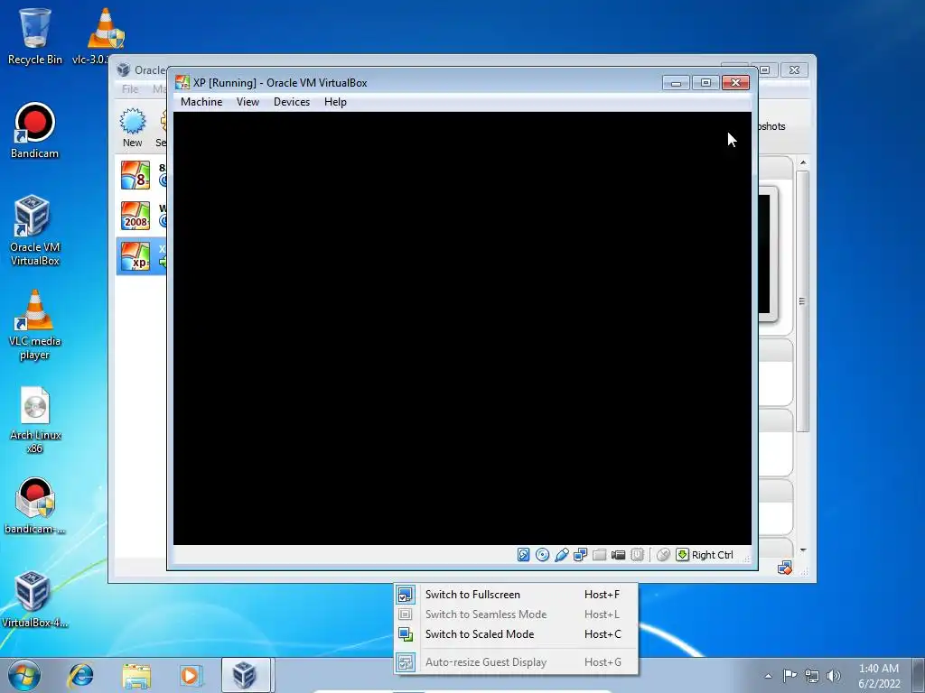Open the shared folders indicator icon
Screen dimensions: 925x693
click(600, 555)
